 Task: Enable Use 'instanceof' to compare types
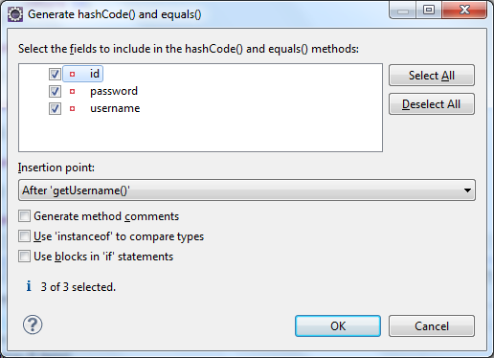tap(24, 236)
